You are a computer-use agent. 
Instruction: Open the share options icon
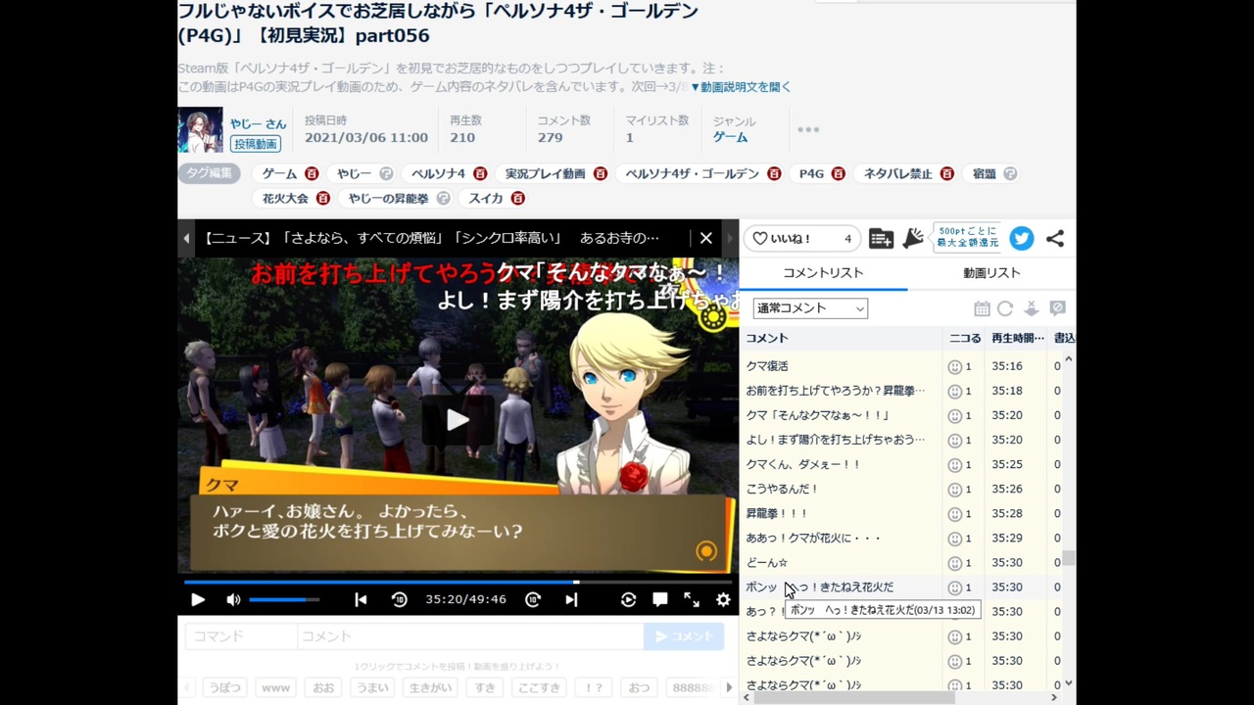[1055, 238]
